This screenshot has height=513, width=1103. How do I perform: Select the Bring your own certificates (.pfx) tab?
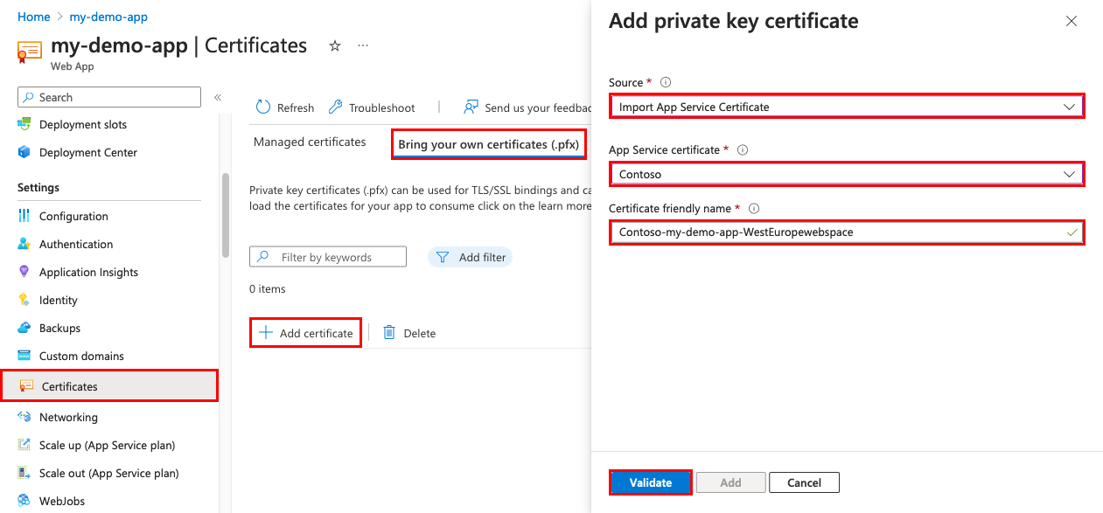[x=488, y=143]
